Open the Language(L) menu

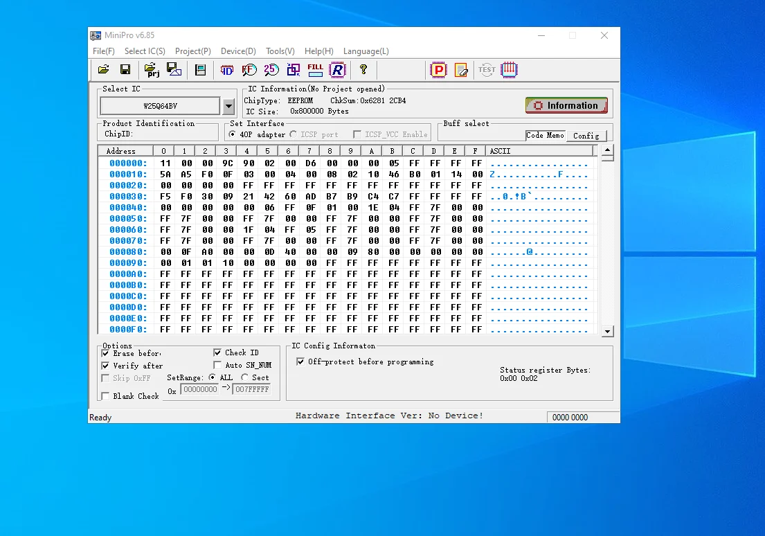366,51
